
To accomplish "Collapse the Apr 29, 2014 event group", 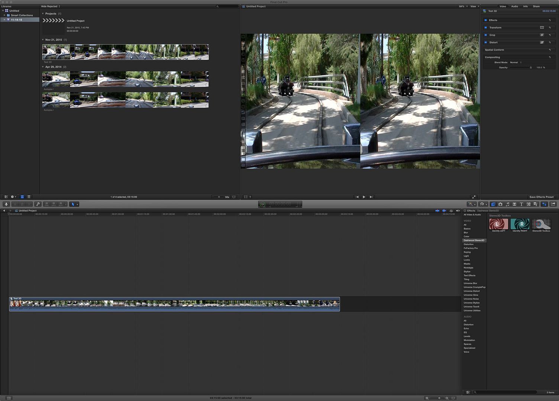I will point(43,67).
